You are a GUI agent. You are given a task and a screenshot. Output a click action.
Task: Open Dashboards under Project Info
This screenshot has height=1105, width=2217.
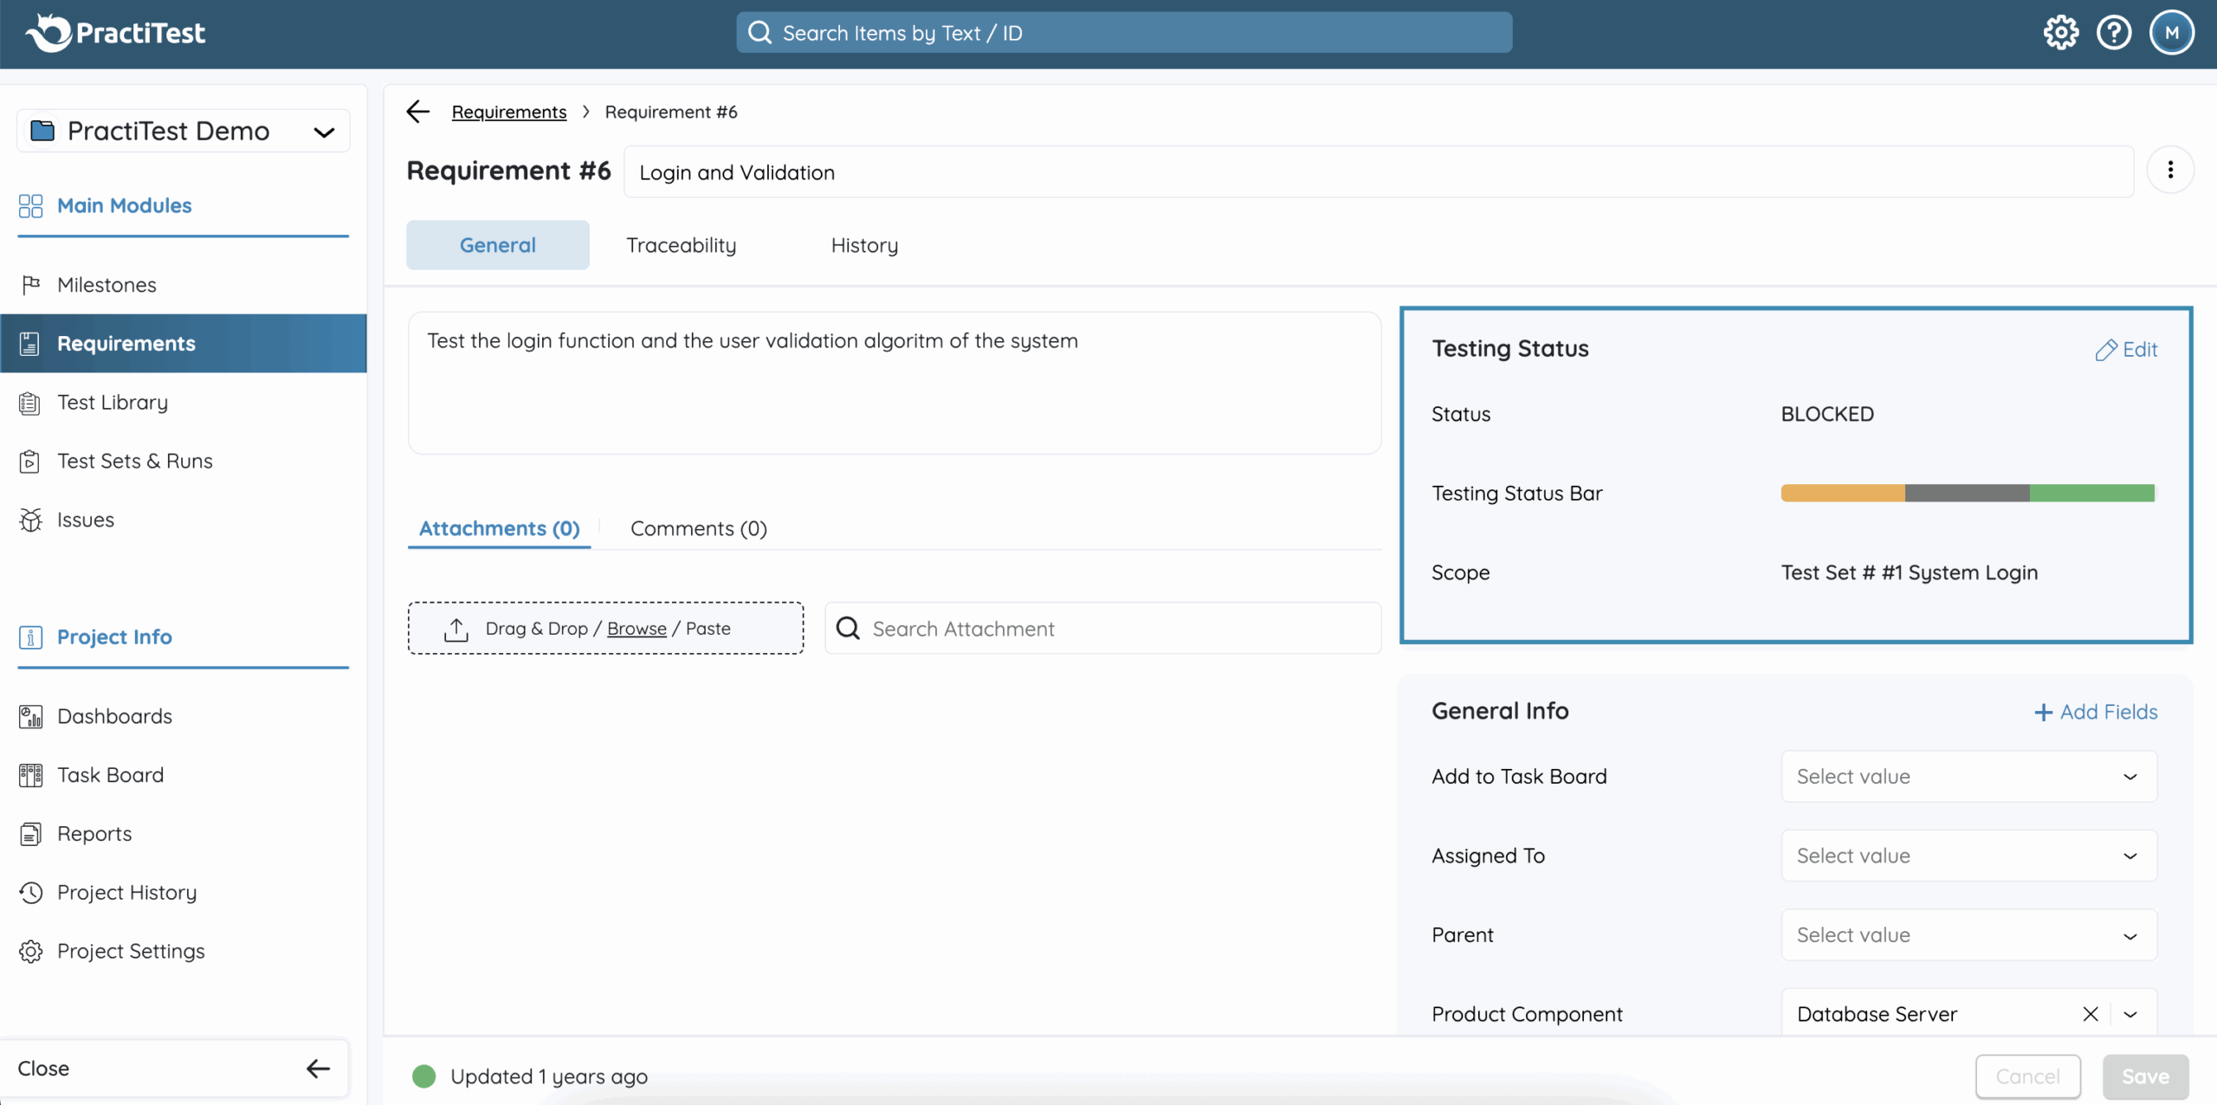click(x=114, y=716)
